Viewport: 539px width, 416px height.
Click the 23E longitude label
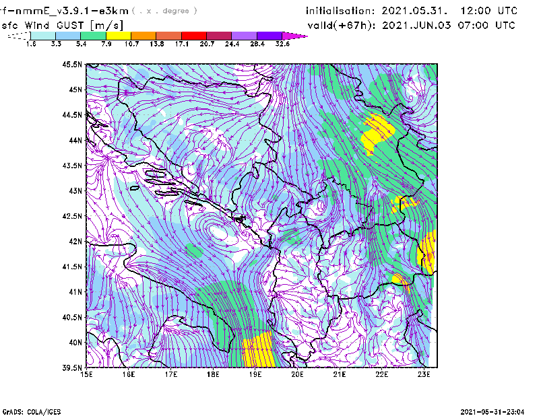click(424, 374)
